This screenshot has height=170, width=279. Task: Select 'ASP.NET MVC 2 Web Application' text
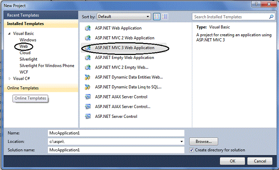point(125,38)
